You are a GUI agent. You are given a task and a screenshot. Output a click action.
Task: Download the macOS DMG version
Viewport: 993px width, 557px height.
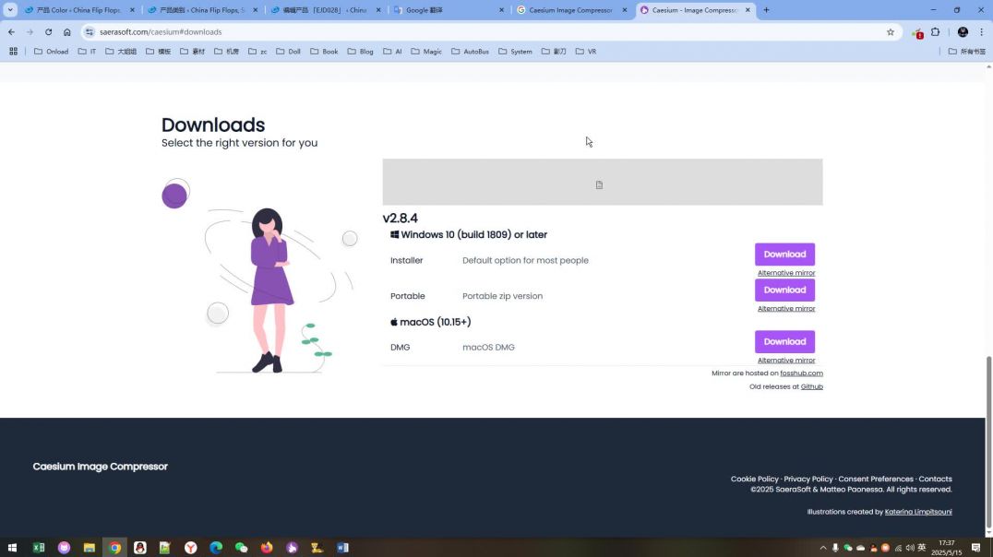click(784, 342)
